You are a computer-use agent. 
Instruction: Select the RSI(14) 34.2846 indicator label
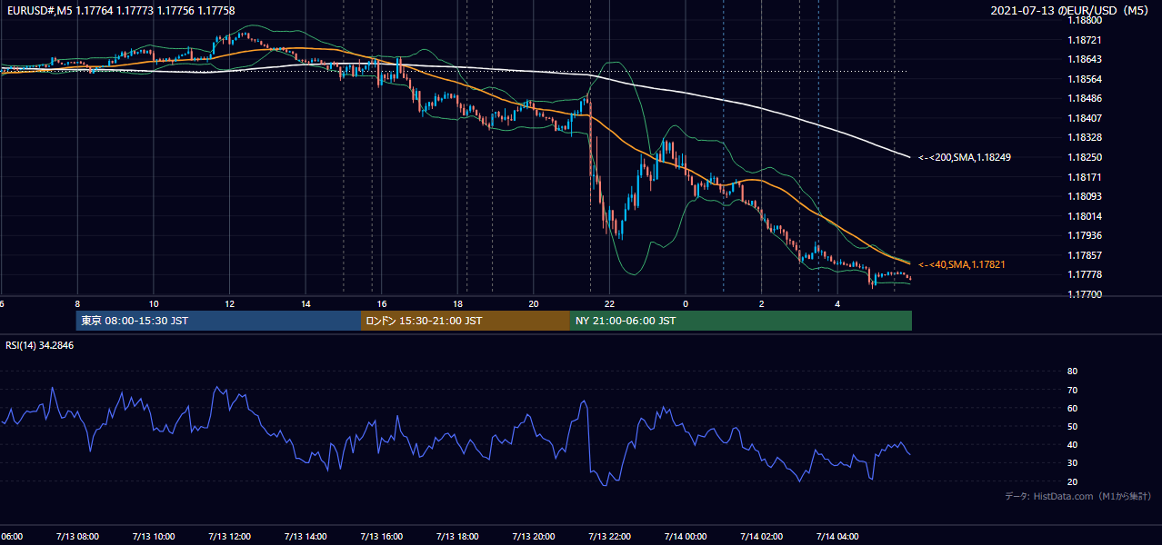click(x=39, y=345)
